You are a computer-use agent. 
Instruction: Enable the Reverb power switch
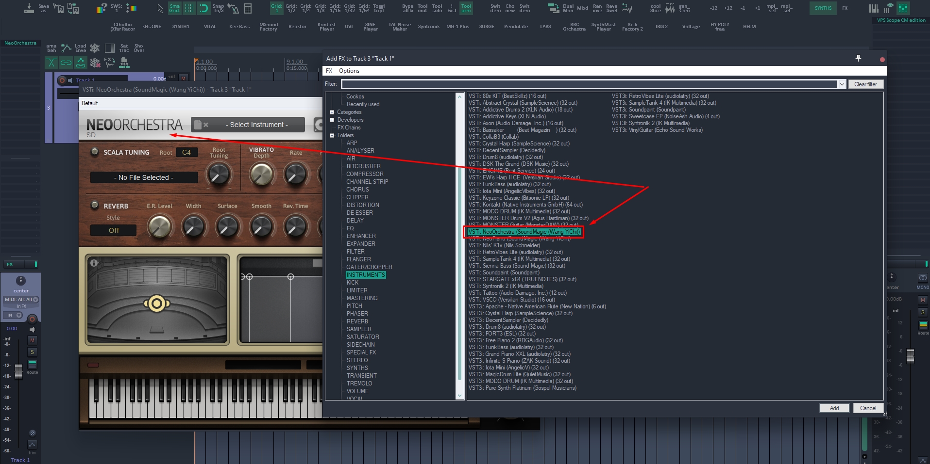point(95,205)
